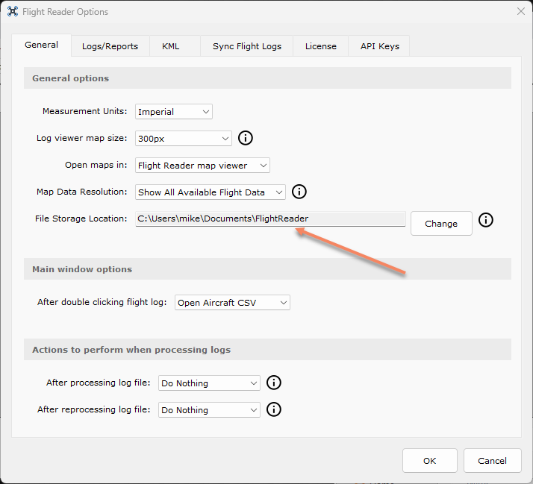This screenshot has height=484, width=533.
Task: Click the drone app icon in title bar
Action: [x=13, y=11]
